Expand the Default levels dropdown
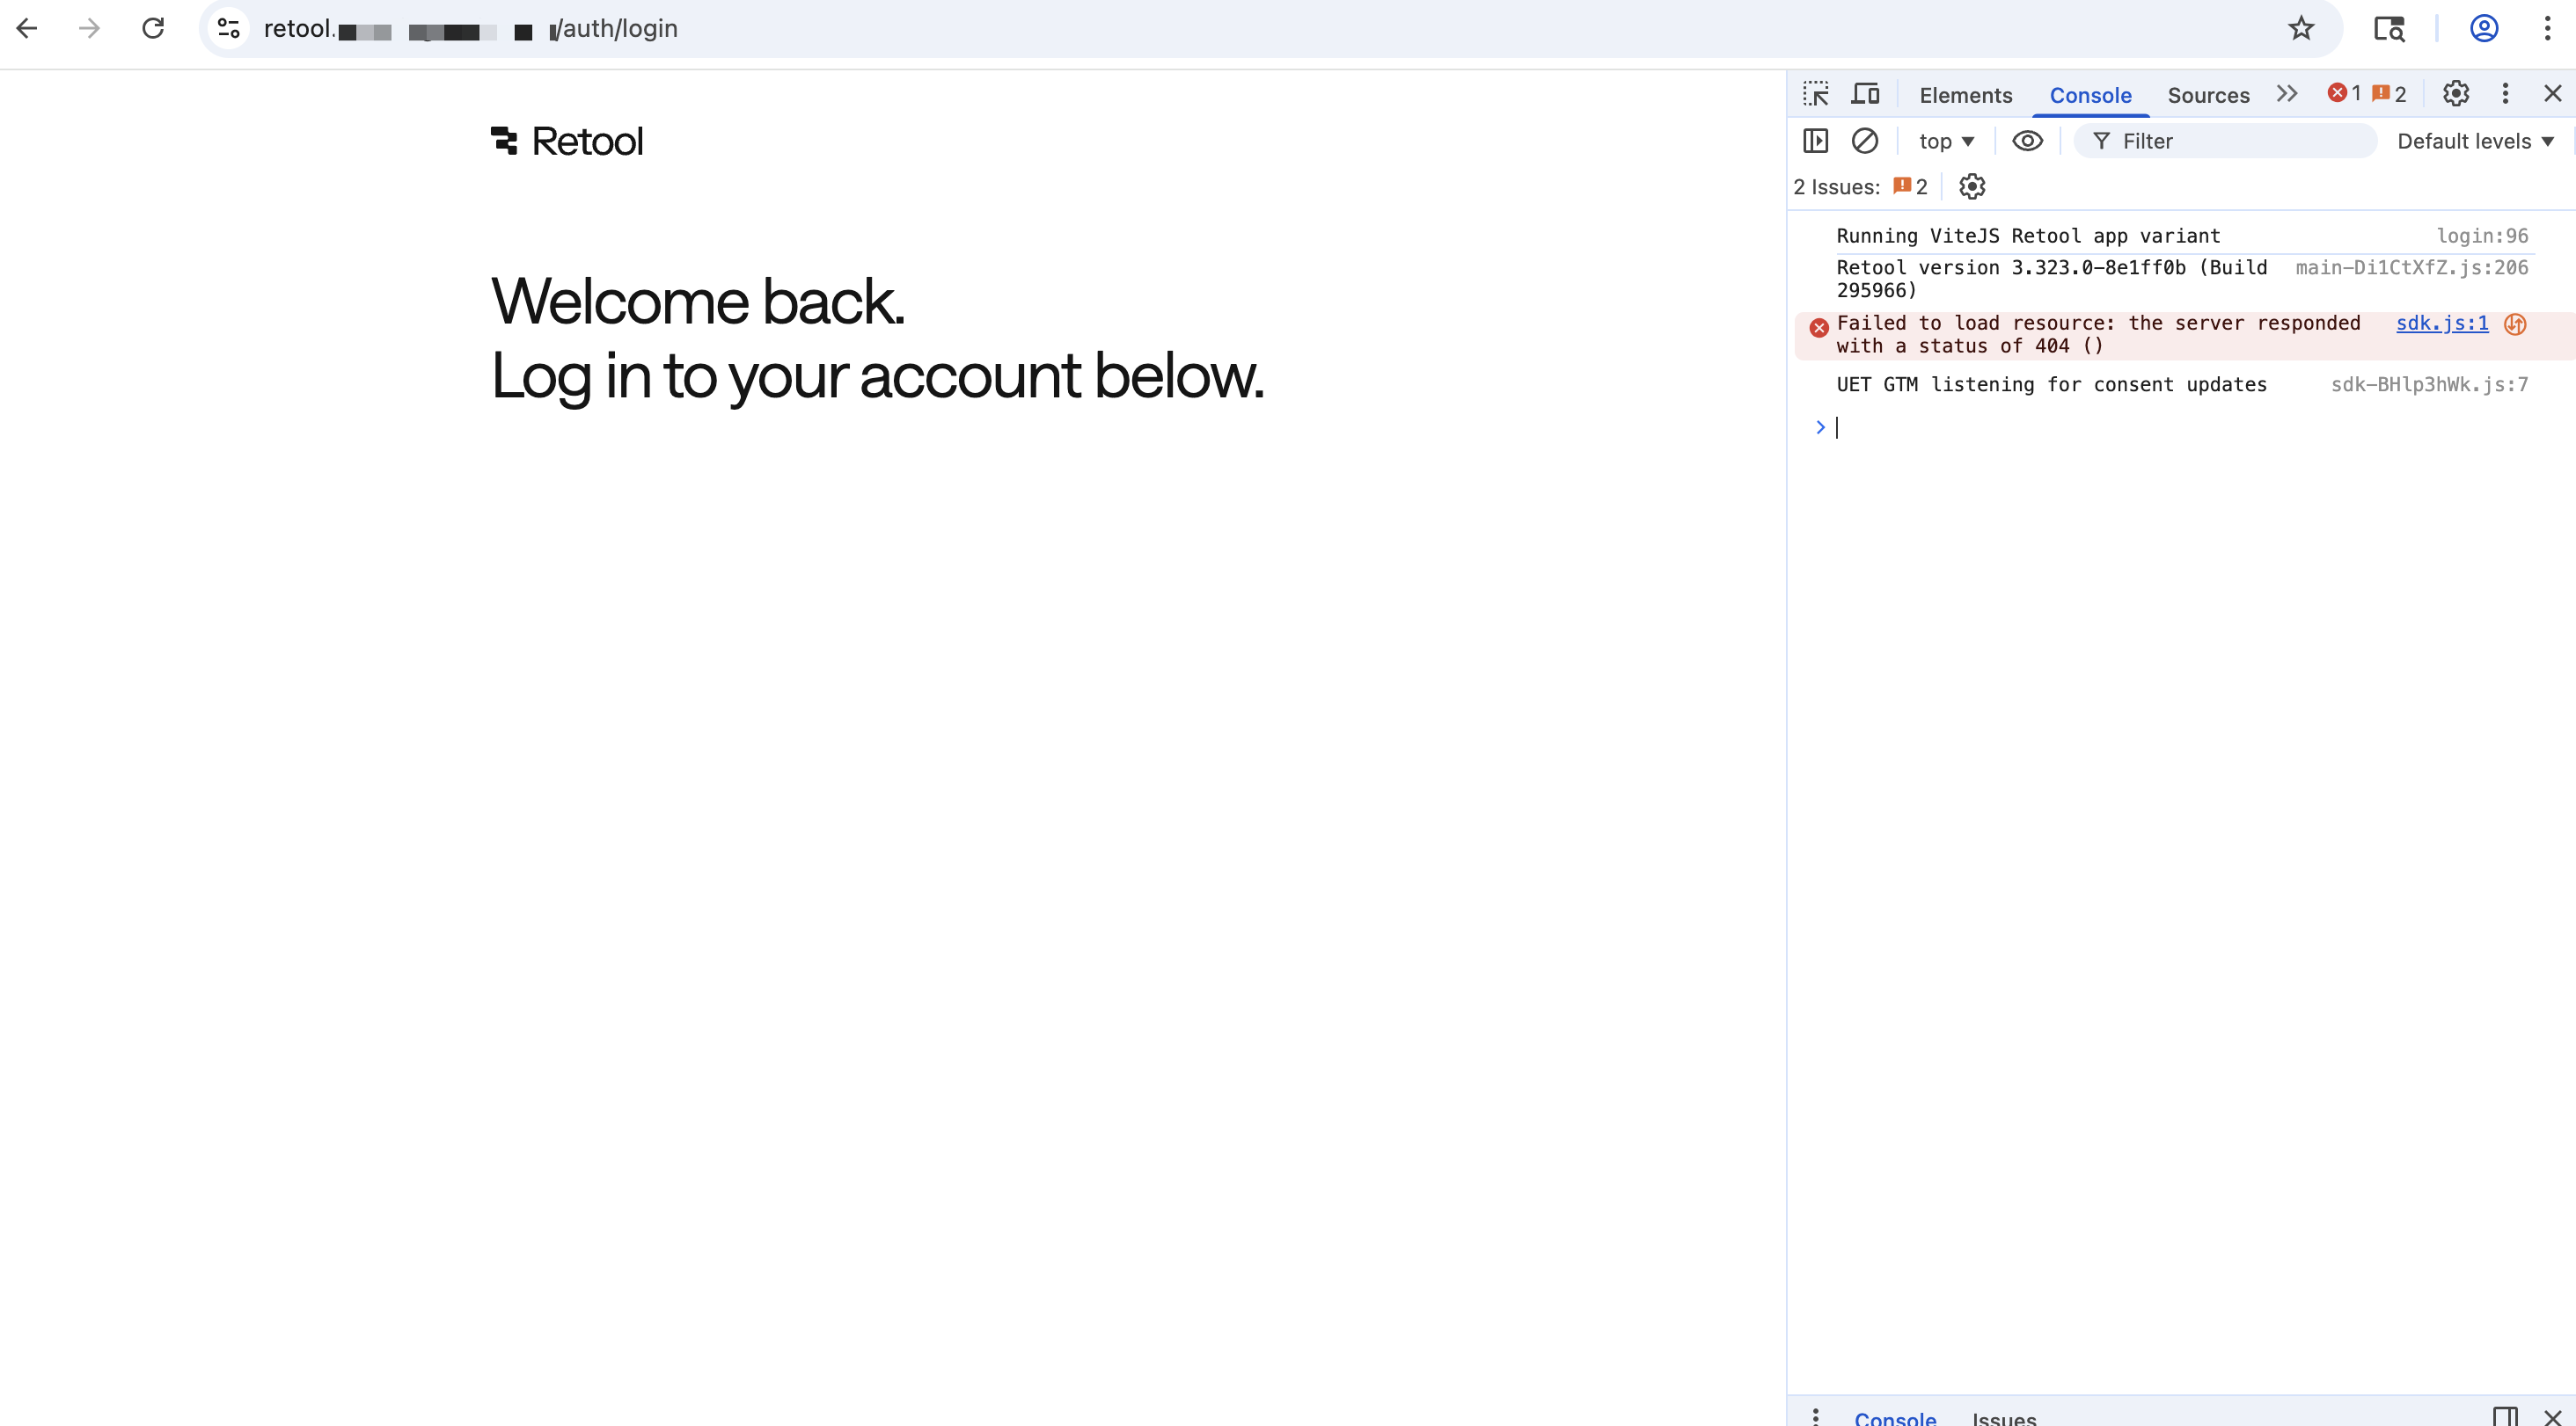 click(x=2474, y=141)
